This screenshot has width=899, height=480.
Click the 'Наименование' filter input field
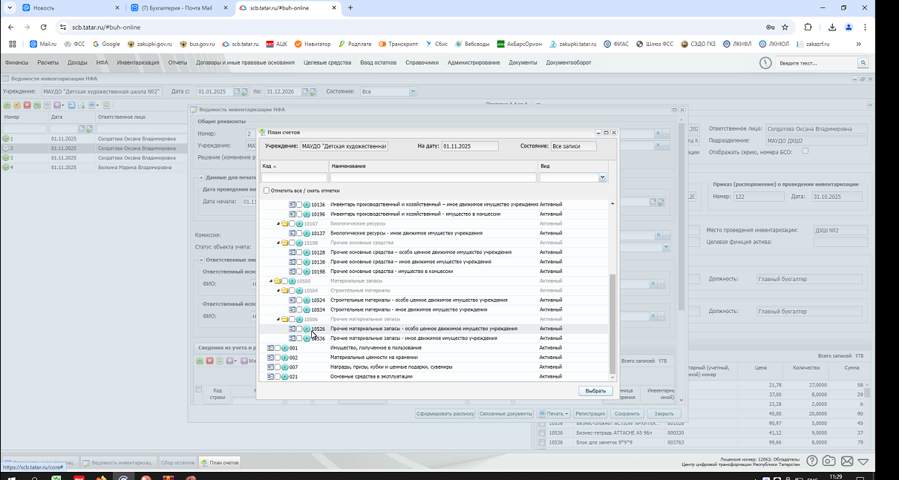coord(433,178)
